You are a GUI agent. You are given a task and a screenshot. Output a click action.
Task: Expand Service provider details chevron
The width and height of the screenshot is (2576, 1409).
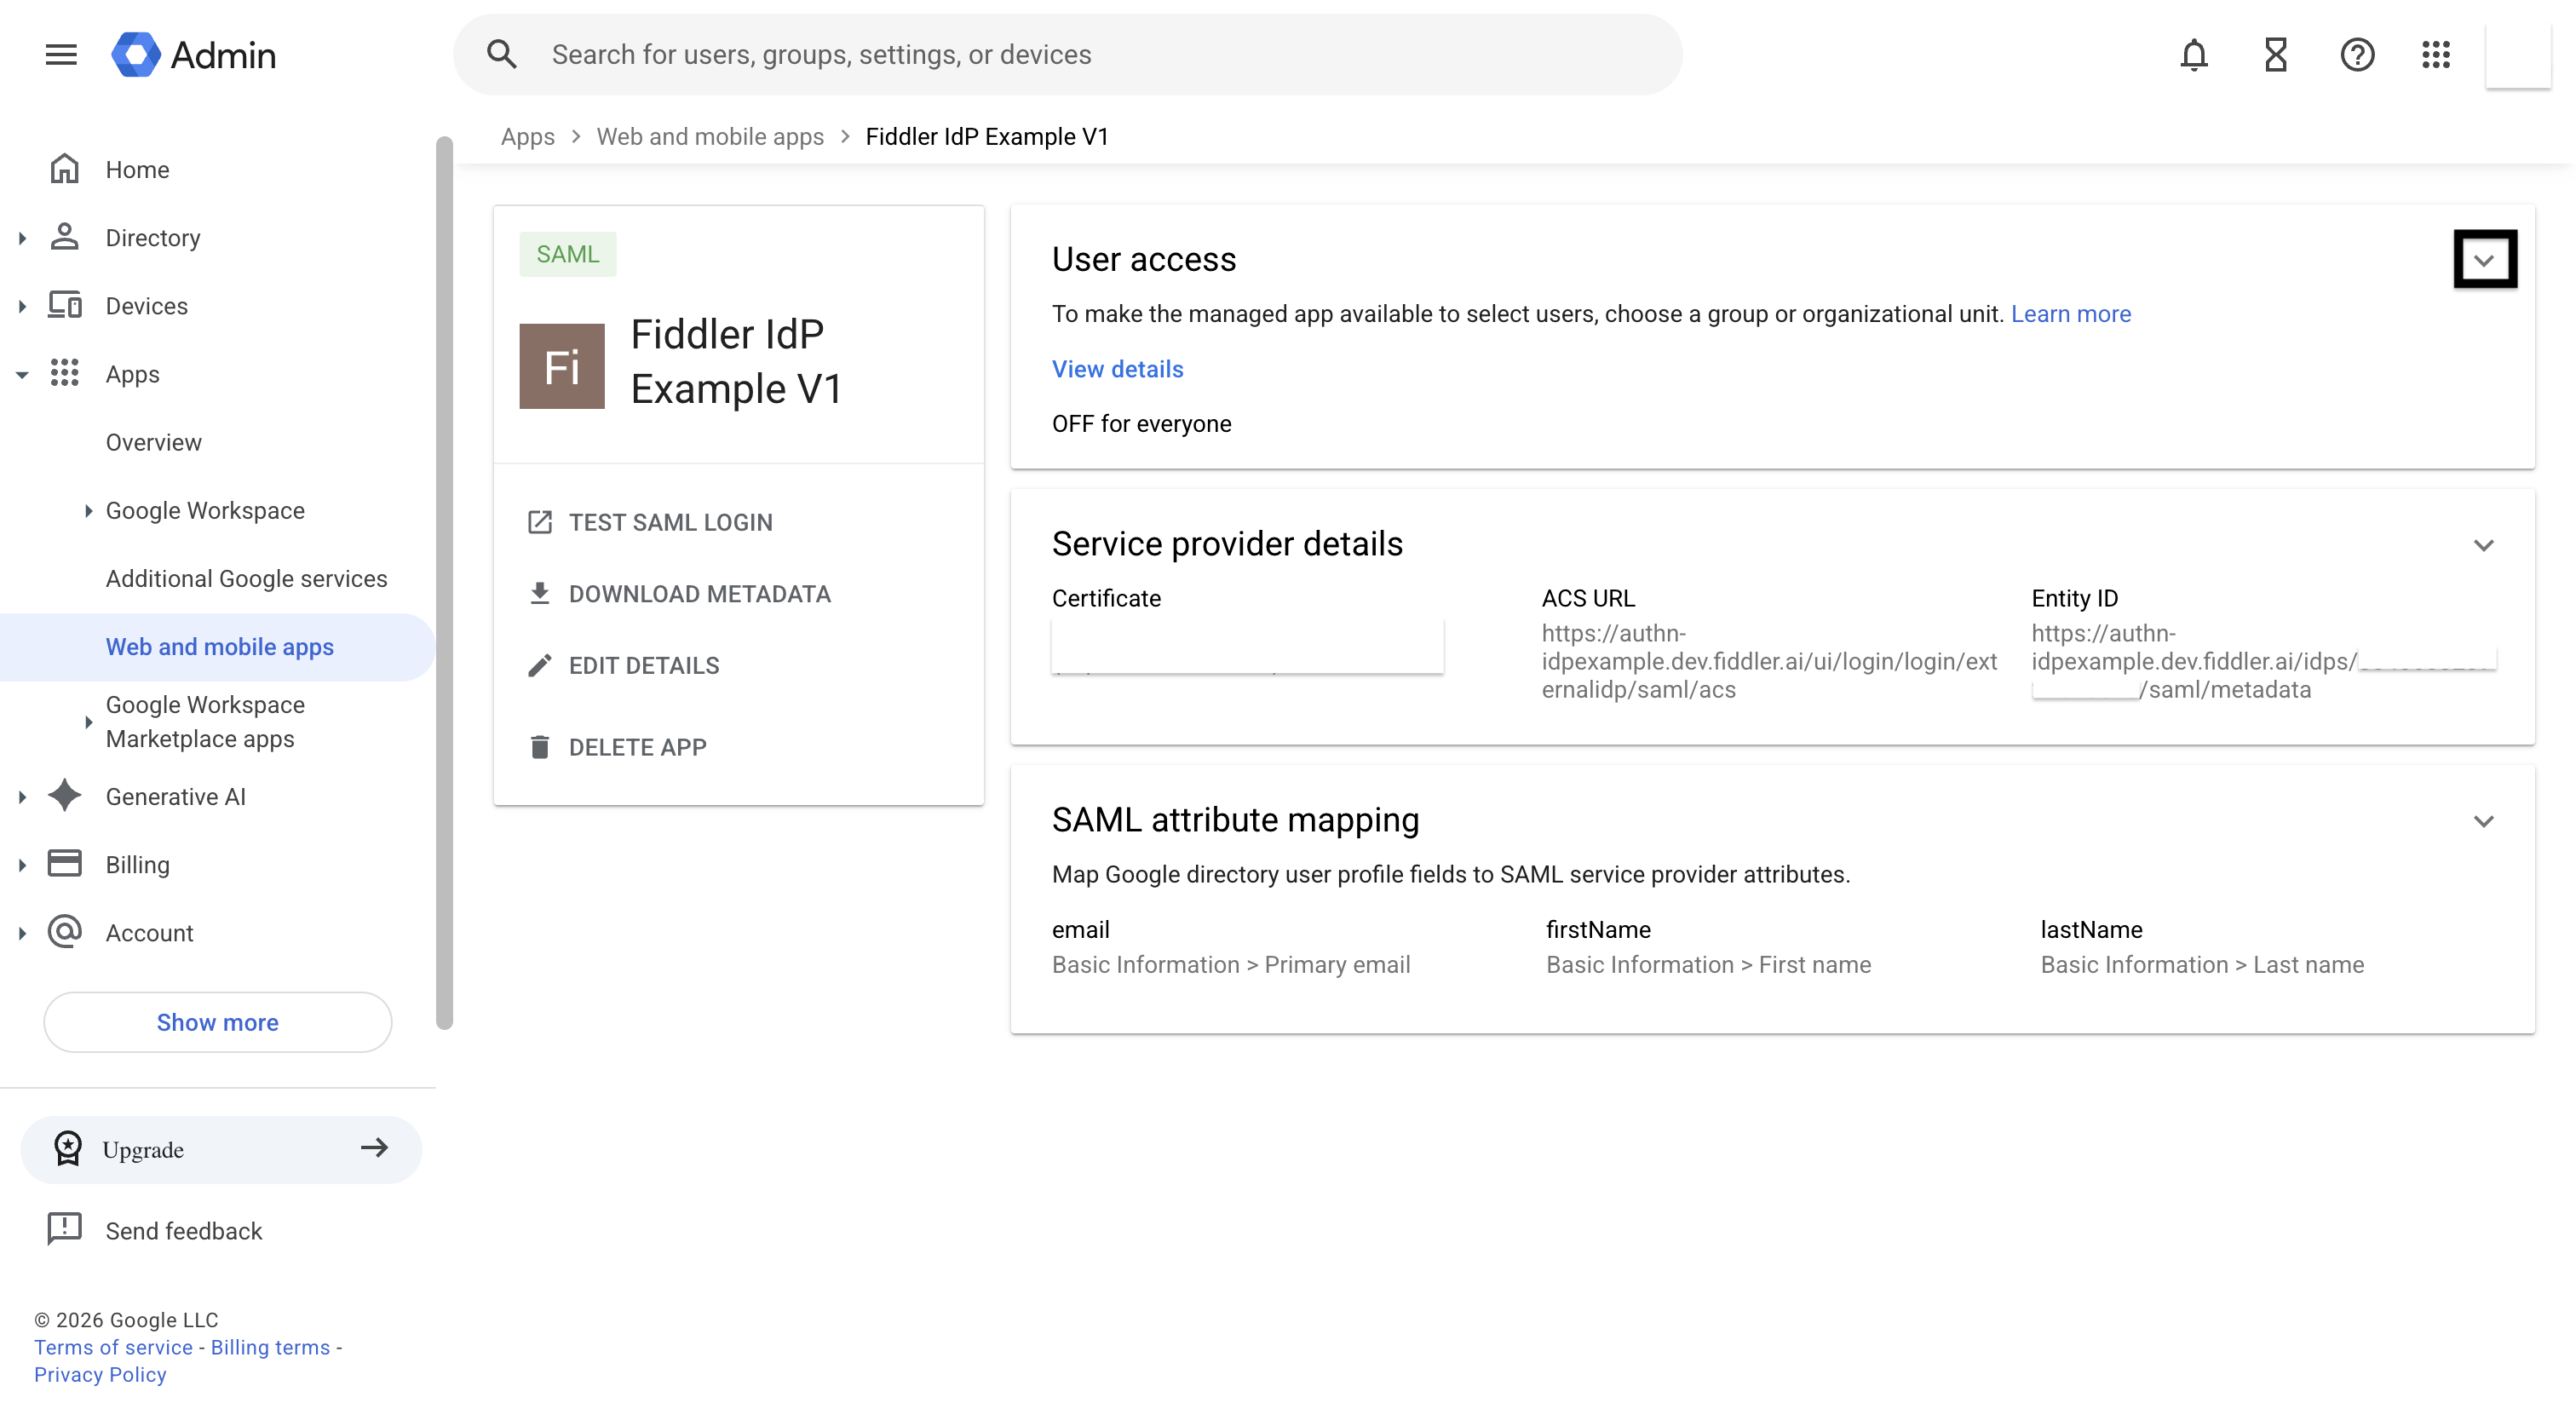click(x=2484, y=545)
